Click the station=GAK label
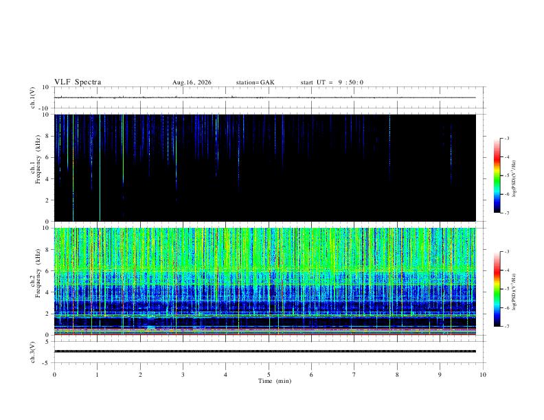544x420 pixels. [x=255, y=82]
